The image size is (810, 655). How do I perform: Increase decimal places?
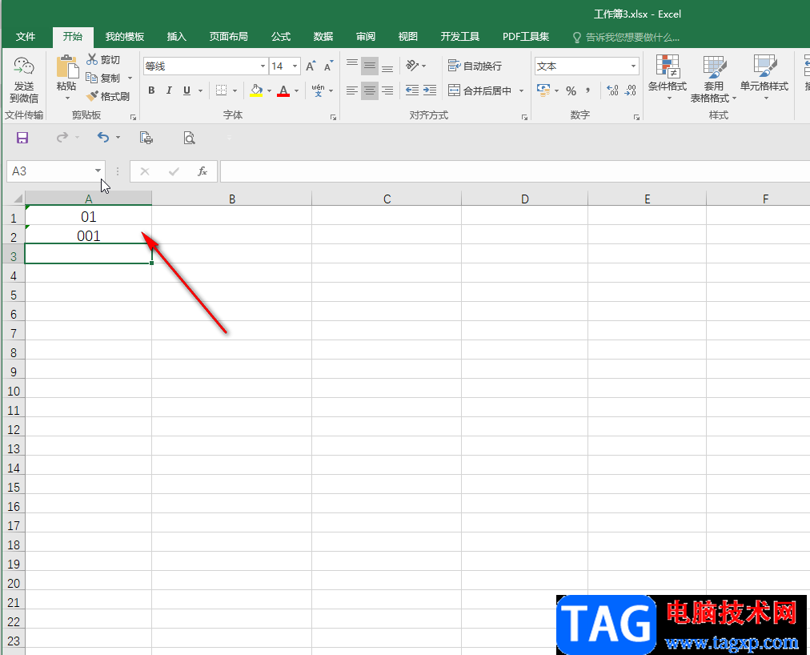pos(612,90)
